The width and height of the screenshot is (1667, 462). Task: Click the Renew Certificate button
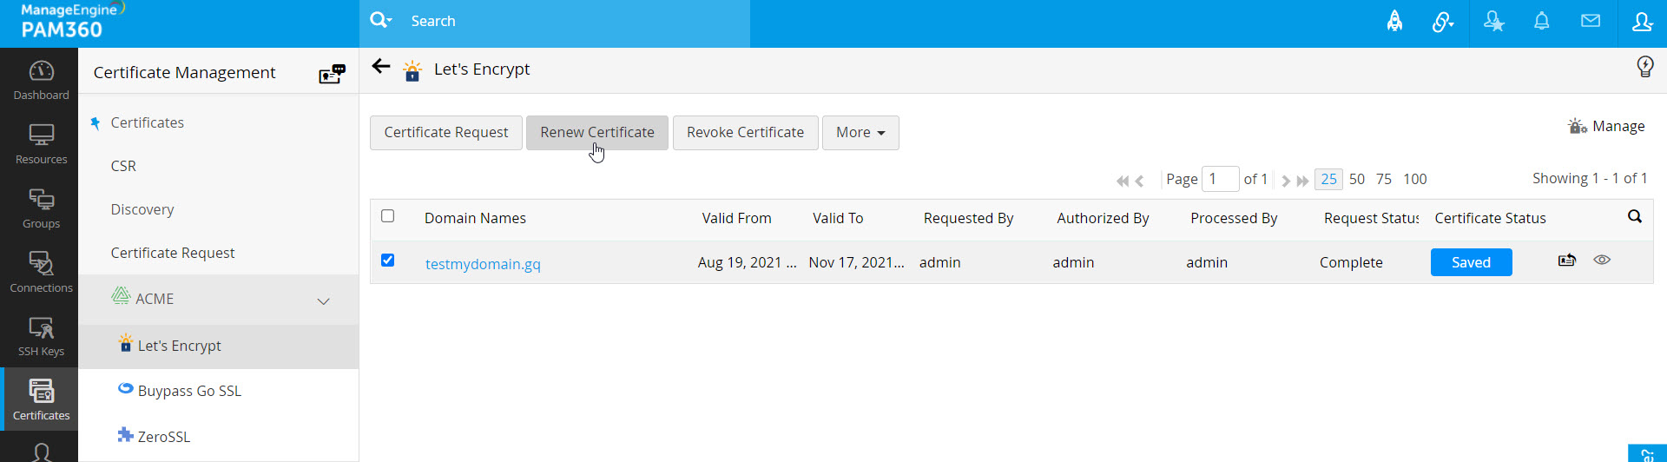(x=596, y=133)
